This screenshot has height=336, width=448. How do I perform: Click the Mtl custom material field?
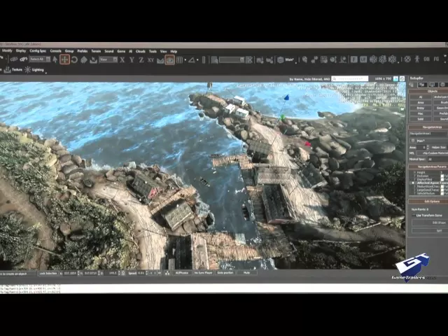tap(433, 153)
